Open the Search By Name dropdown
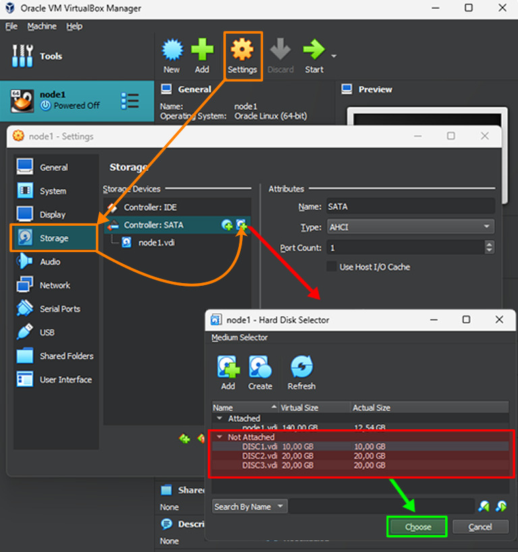The width and height of the screenshot is (518, 552). [250, 507]
